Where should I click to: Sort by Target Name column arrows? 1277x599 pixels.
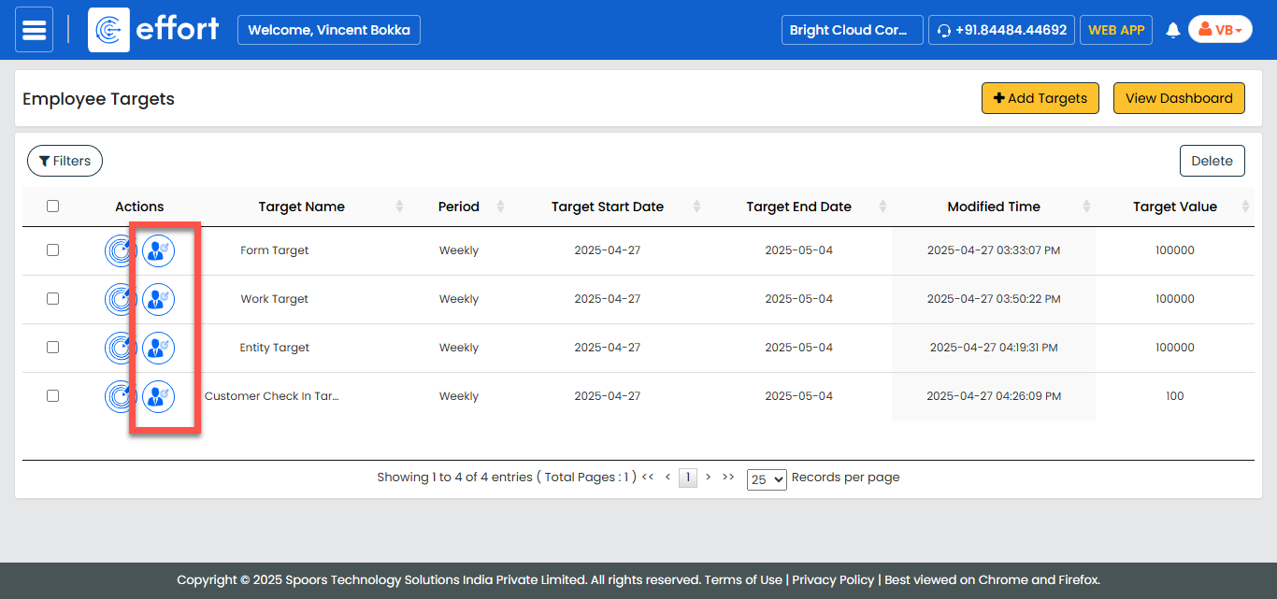[400, 207]
